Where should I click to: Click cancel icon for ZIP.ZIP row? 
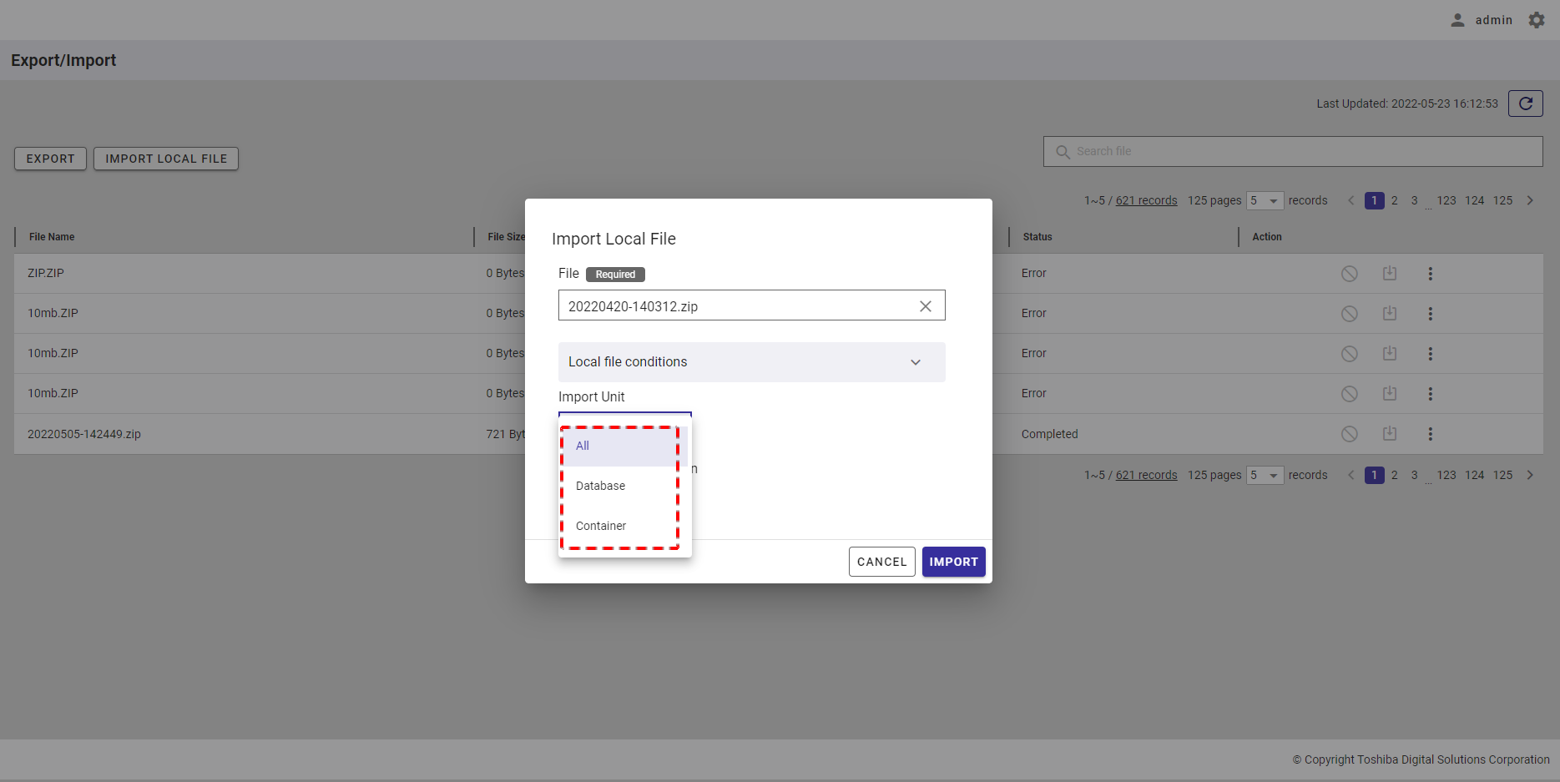(x=1349, y=274)
